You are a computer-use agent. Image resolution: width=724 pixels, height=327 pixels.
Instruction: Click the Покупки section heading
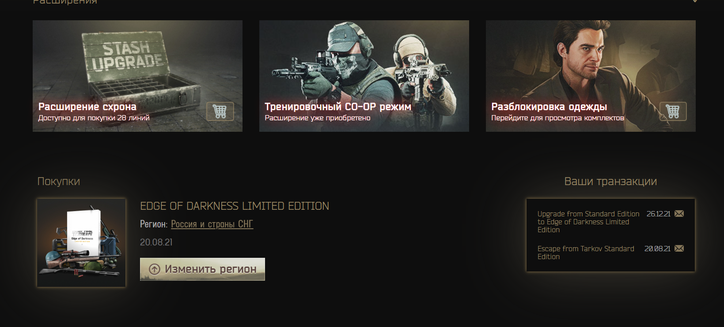(59, 181)
